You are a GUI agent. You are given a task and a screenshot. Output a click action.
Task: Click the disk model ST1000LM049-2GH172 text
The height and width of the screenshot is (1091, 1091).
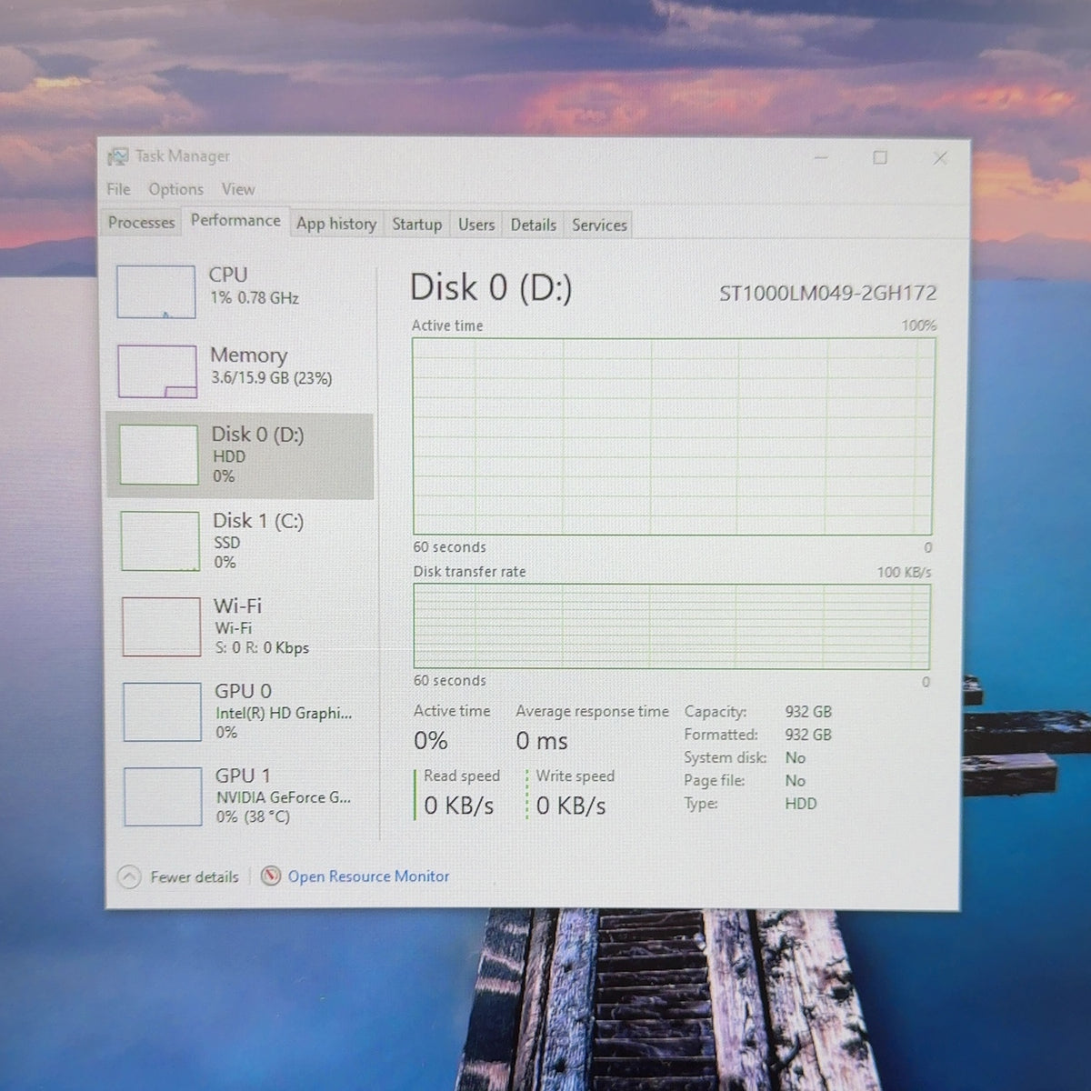[x=827, y=293]
